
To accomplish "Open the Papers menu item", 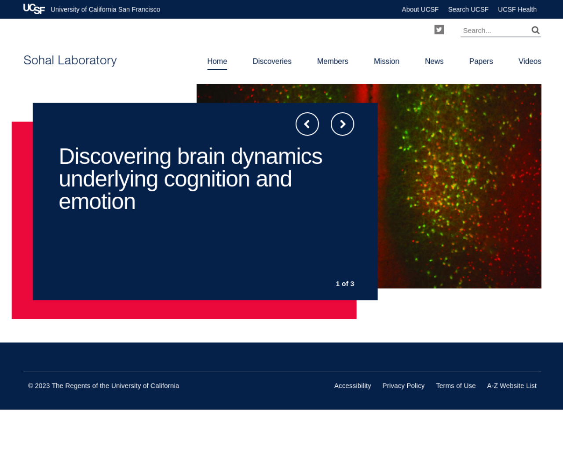I will 481,61.
